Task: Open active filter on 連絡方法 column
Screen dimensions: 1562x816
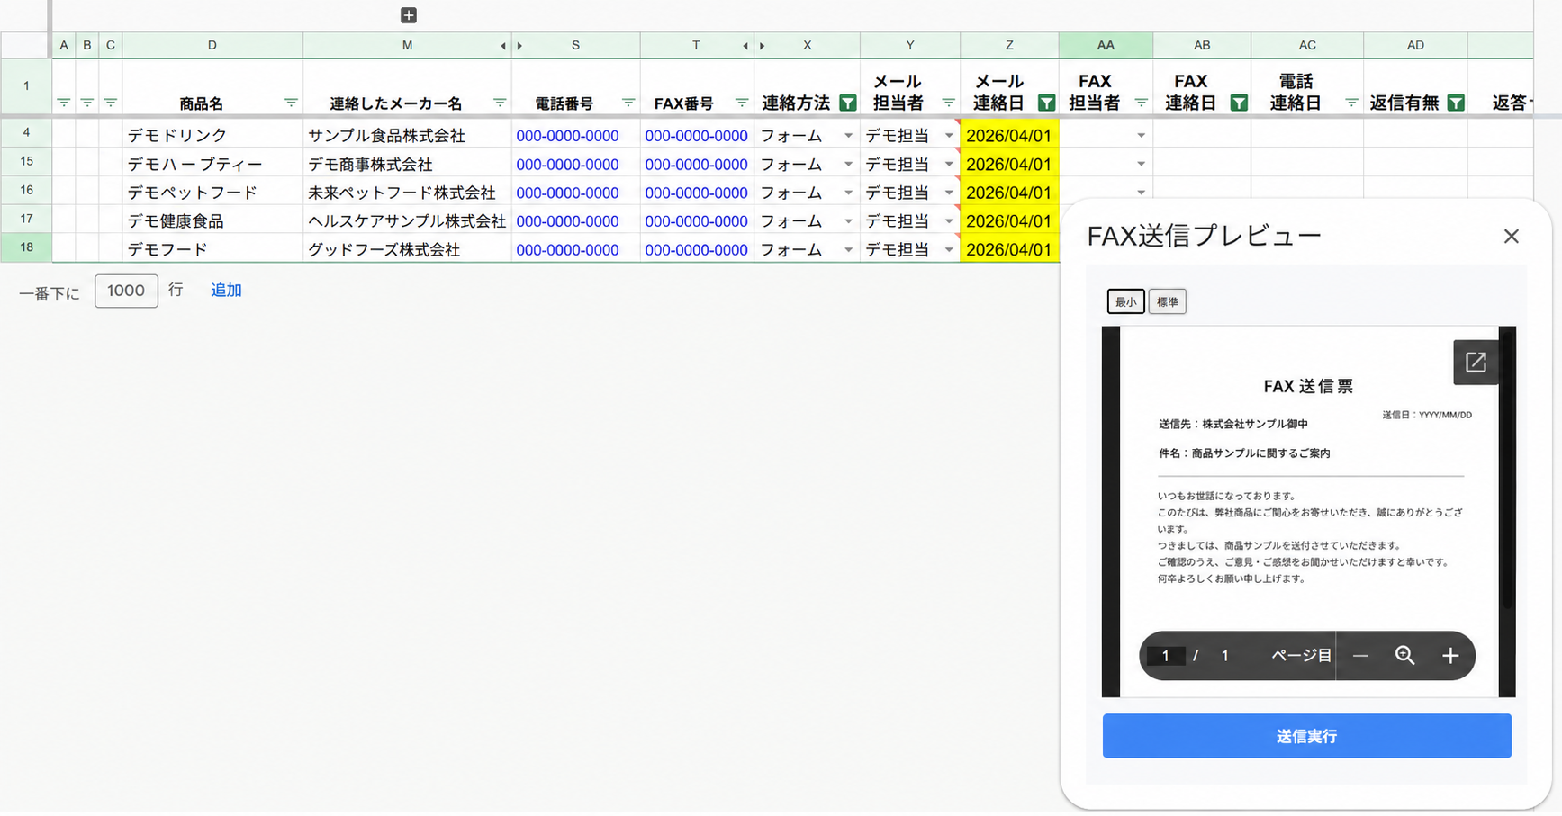Action: coord(848,103)
